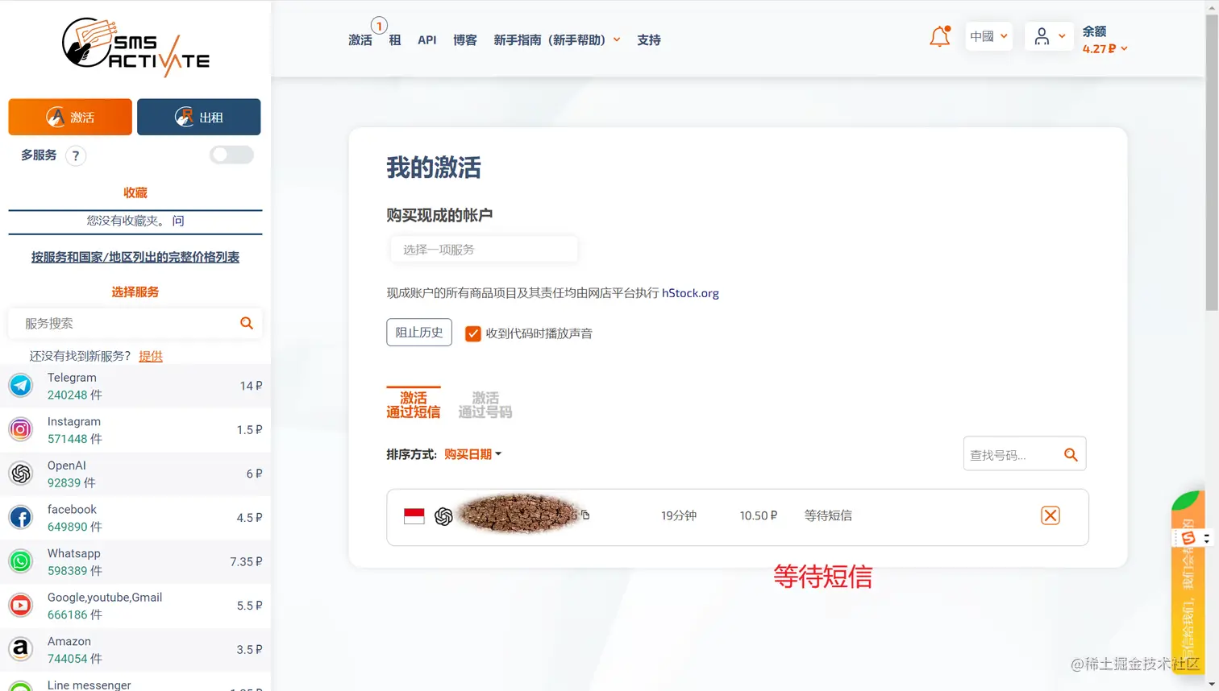The image size is (1219, 691).
Task: Click the blue 出租 sidebar button
Action: 199,117
